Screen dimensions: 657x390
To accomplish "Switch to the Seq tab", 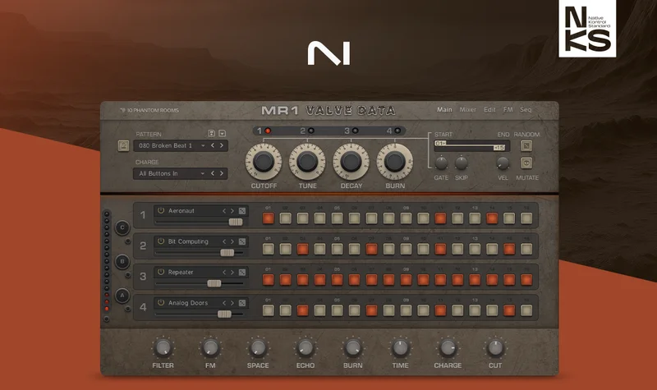I will (x=526, y=110).
